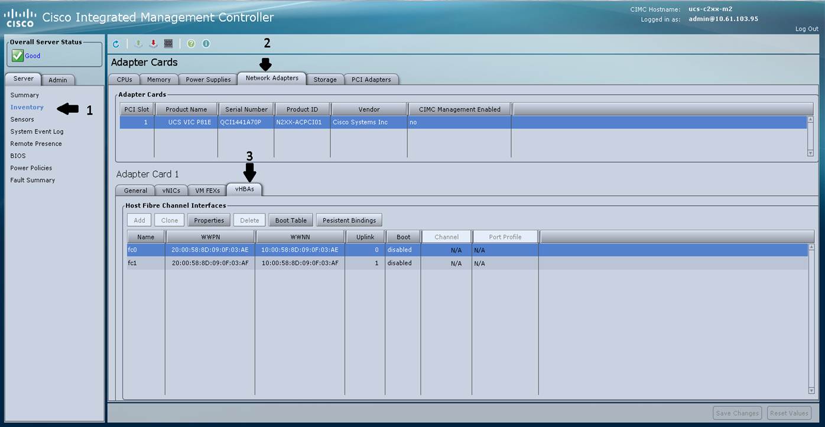Sort by the Product Name column header
The height and width of the screenshot is (427, 825).
[x=186, y=109]
